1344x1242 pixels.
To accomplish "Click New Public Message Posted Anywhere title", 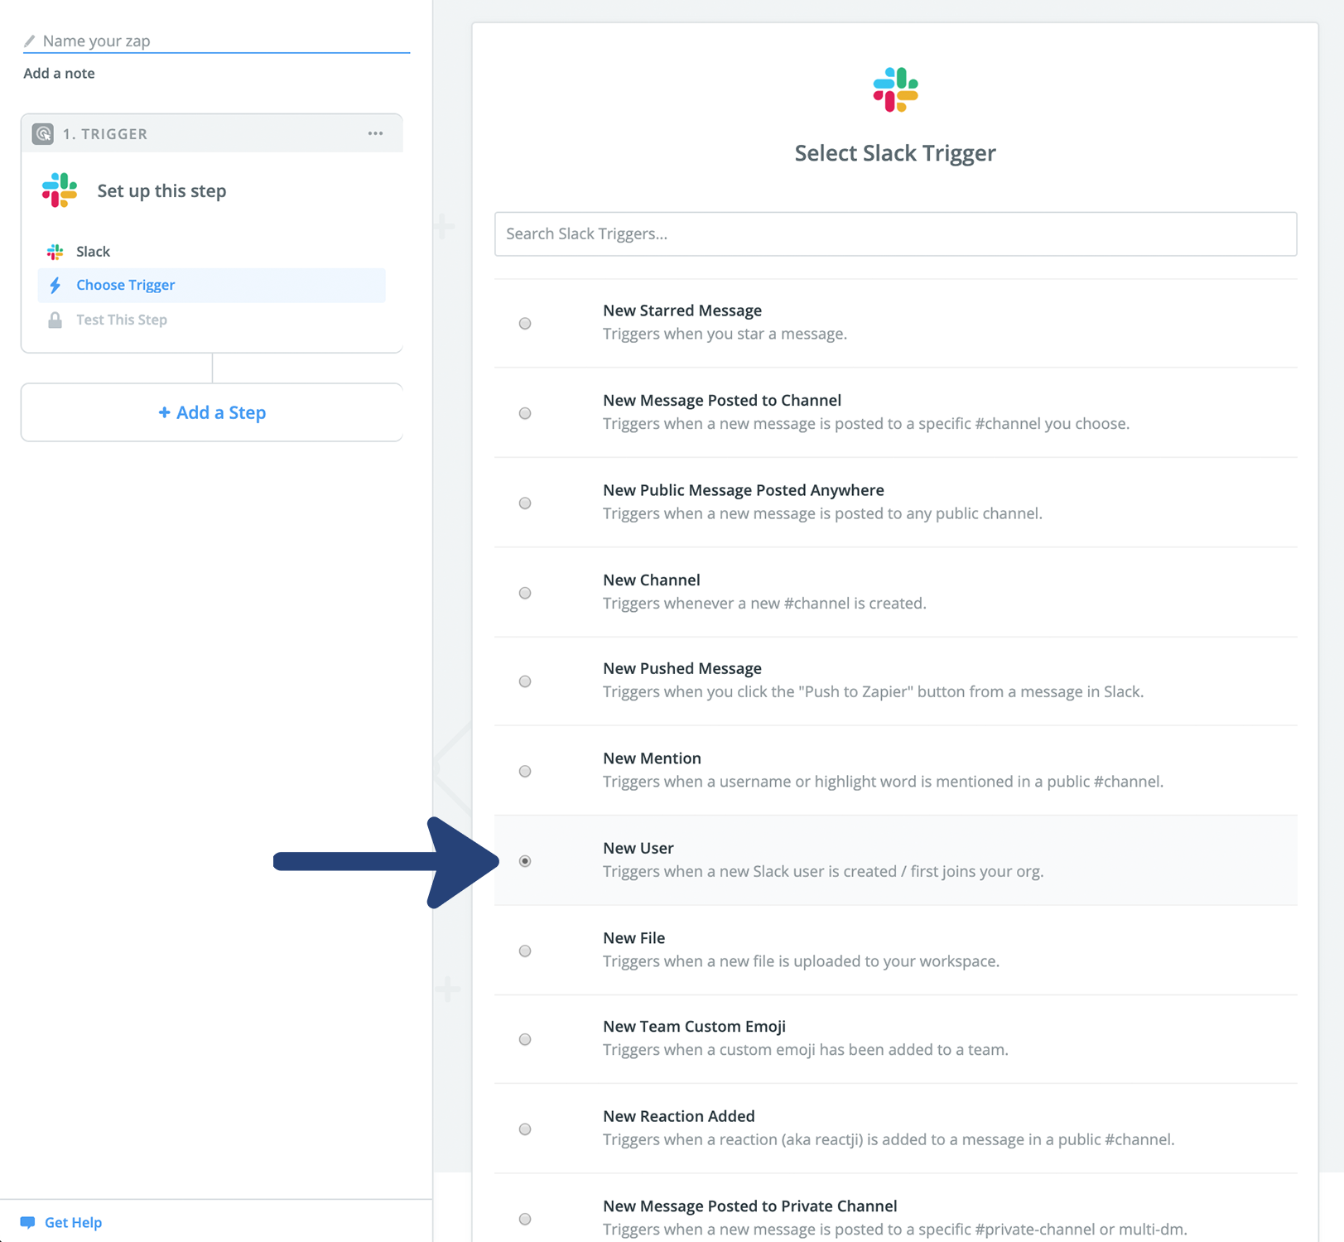I will [744, 490].
